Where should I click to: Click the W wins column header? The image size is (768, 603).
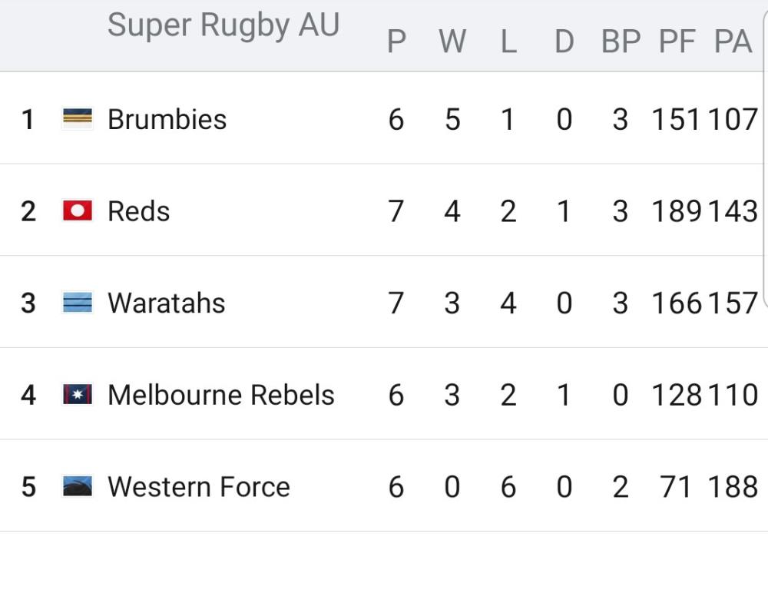[x=452, y=41]
